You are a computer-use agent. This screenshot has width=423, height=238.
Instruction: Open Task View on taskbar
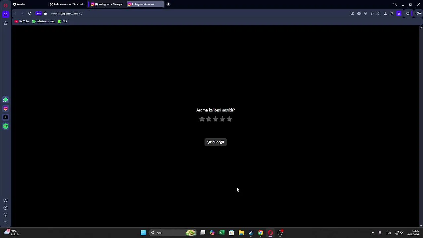coord(203,233)
